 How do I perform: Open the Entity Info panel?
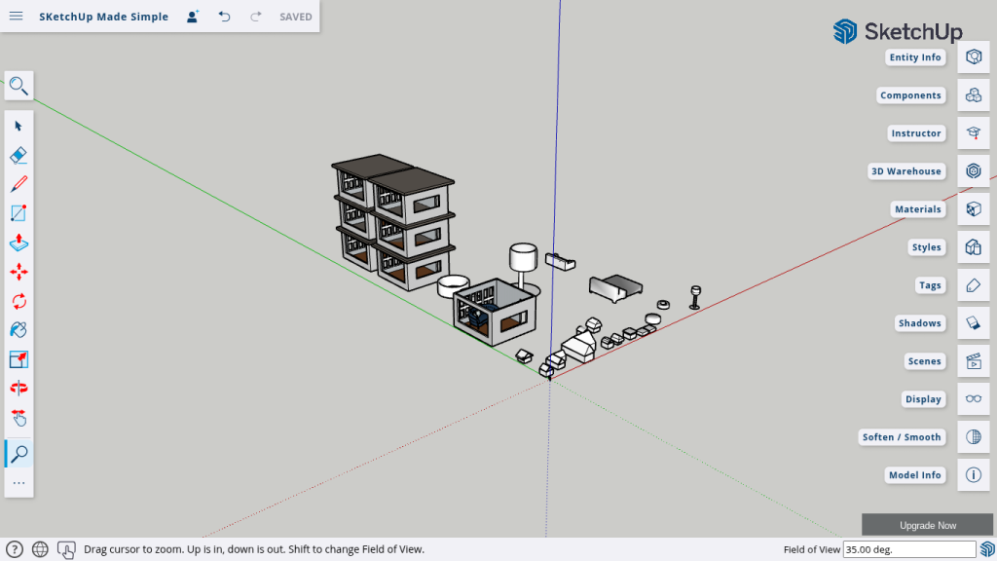click(x=973, y=57)
